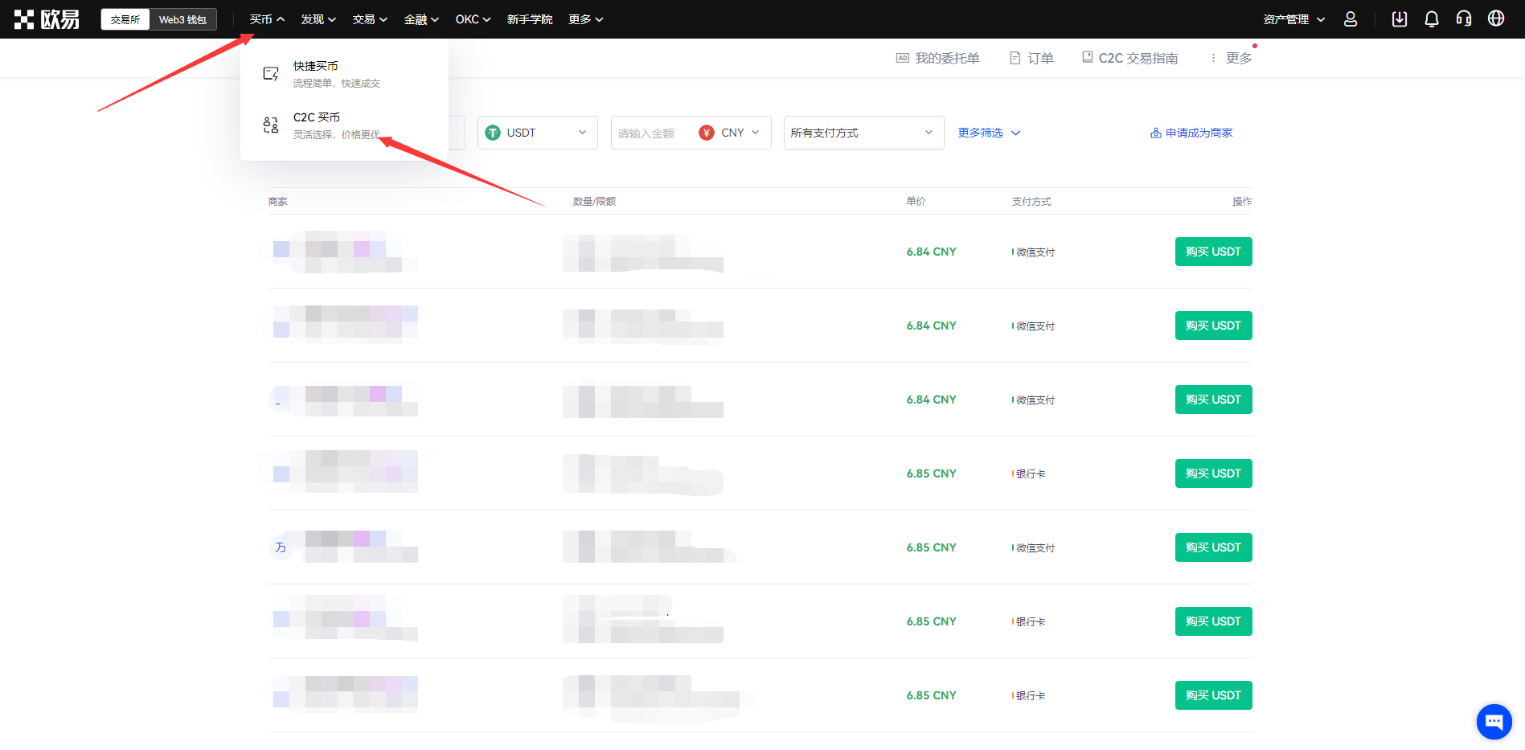Open the 资产管理 dropdown menu

tap(1293, 19)
